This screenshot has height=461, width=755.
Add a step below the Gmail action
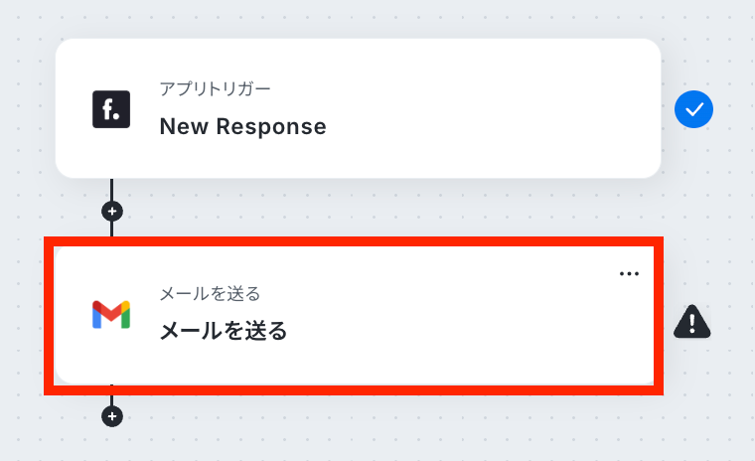[x=112, y=416]
